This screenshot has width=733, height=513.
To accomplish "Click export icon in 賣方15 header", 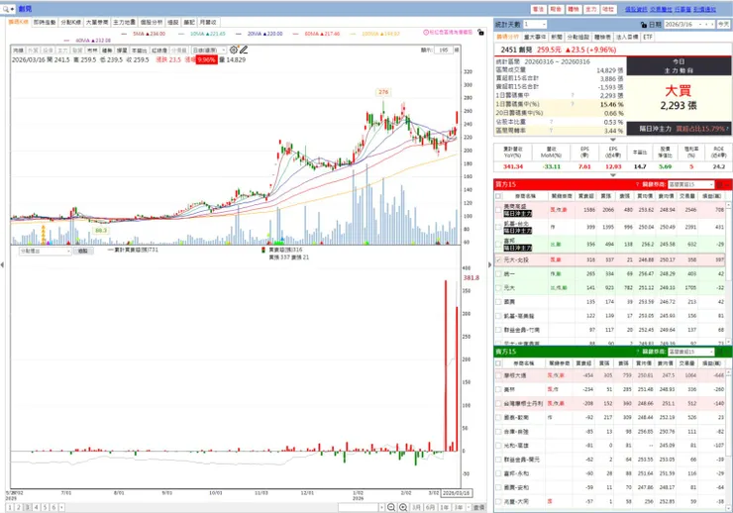I will (719, 352).
